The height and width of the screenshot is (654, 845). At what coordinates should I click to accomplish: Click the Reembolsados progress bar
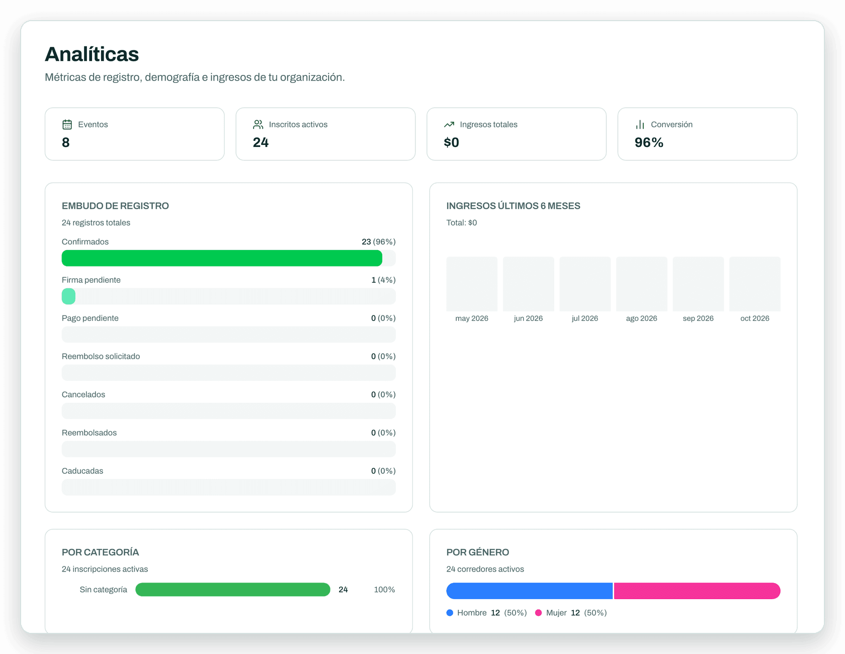[229, 449]
